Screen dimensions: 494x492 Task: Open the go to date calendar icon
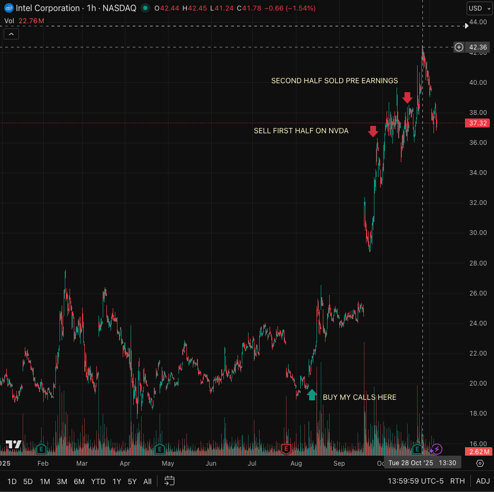(170, 481)
